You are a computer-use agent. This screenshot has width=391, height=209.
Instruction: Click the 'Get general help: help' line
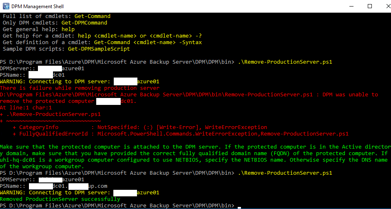point(39,29)
